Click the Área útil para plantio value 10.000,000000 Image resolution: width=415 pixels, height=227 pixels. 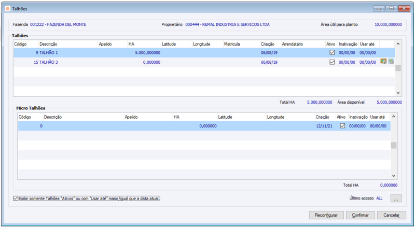pyautogui.click(x=388, y=24)
